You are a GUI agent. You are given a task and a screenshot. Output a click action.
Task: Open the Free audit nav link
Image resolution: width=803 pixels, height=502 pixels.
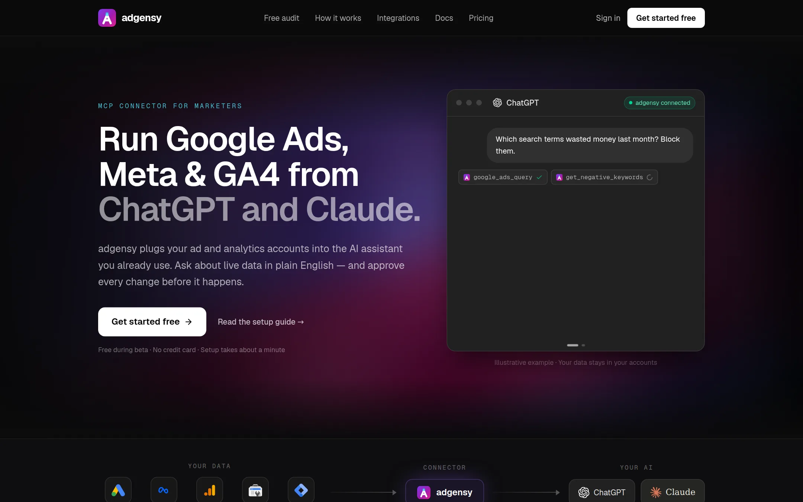click(x=281, y=18)
